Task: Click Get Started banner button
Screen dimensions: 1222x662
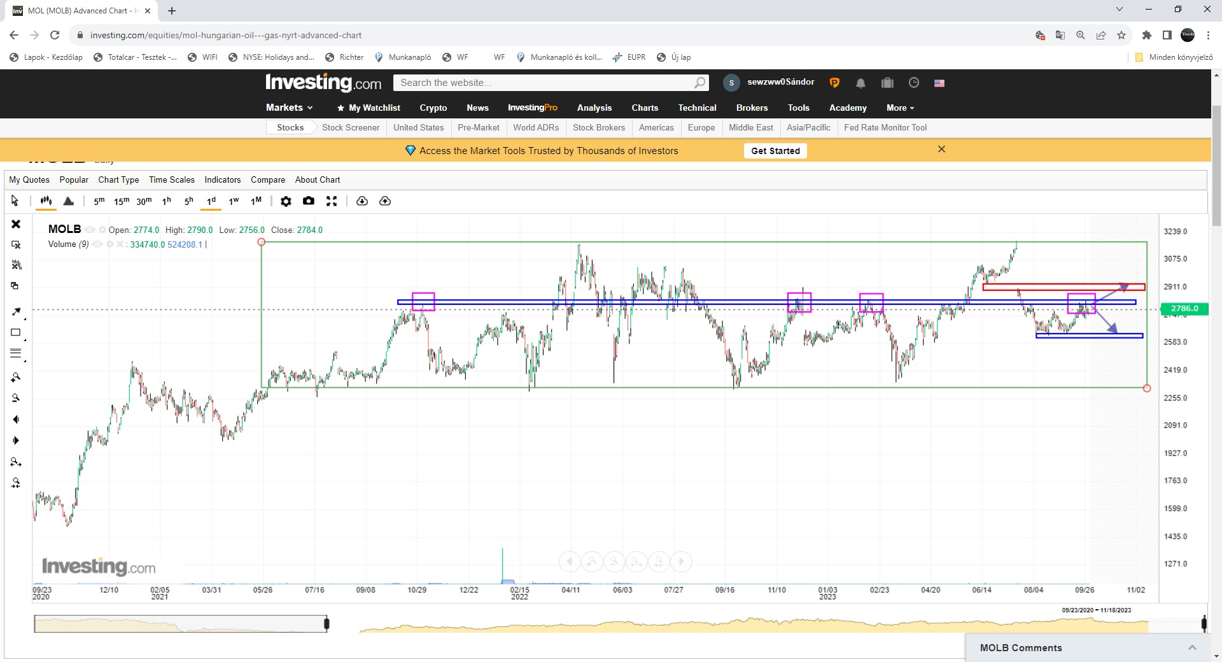Action: (x=775, y=151)
